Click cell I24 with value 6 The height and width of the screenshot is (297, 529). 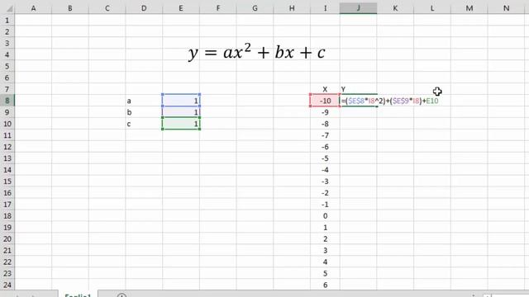[x=325, y=285]
